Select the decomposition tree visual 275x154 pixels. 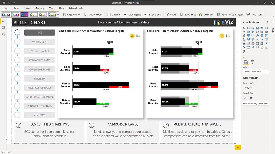[x=253, y=47]
